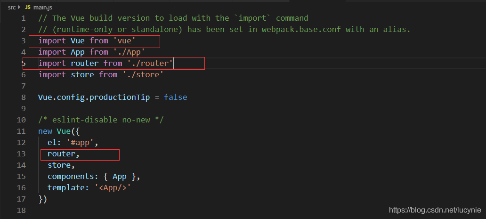This screenshot has width=486, height=219.
Task: Click line number 11 in gutter
Action: (21, 131)
